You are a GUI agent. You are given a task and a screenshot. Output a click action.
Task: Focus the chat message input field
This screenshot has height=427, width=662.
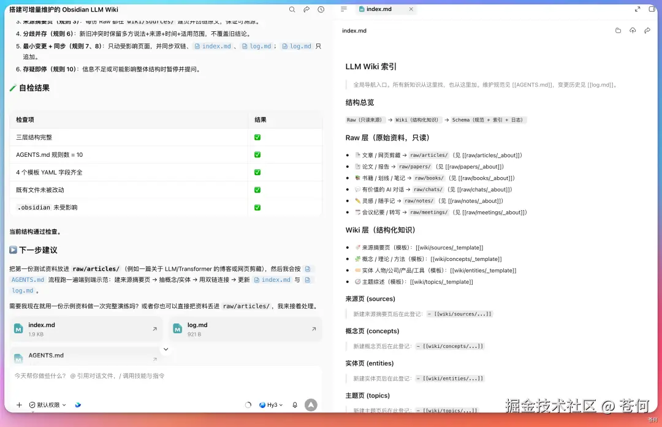[x=165, y=376]
